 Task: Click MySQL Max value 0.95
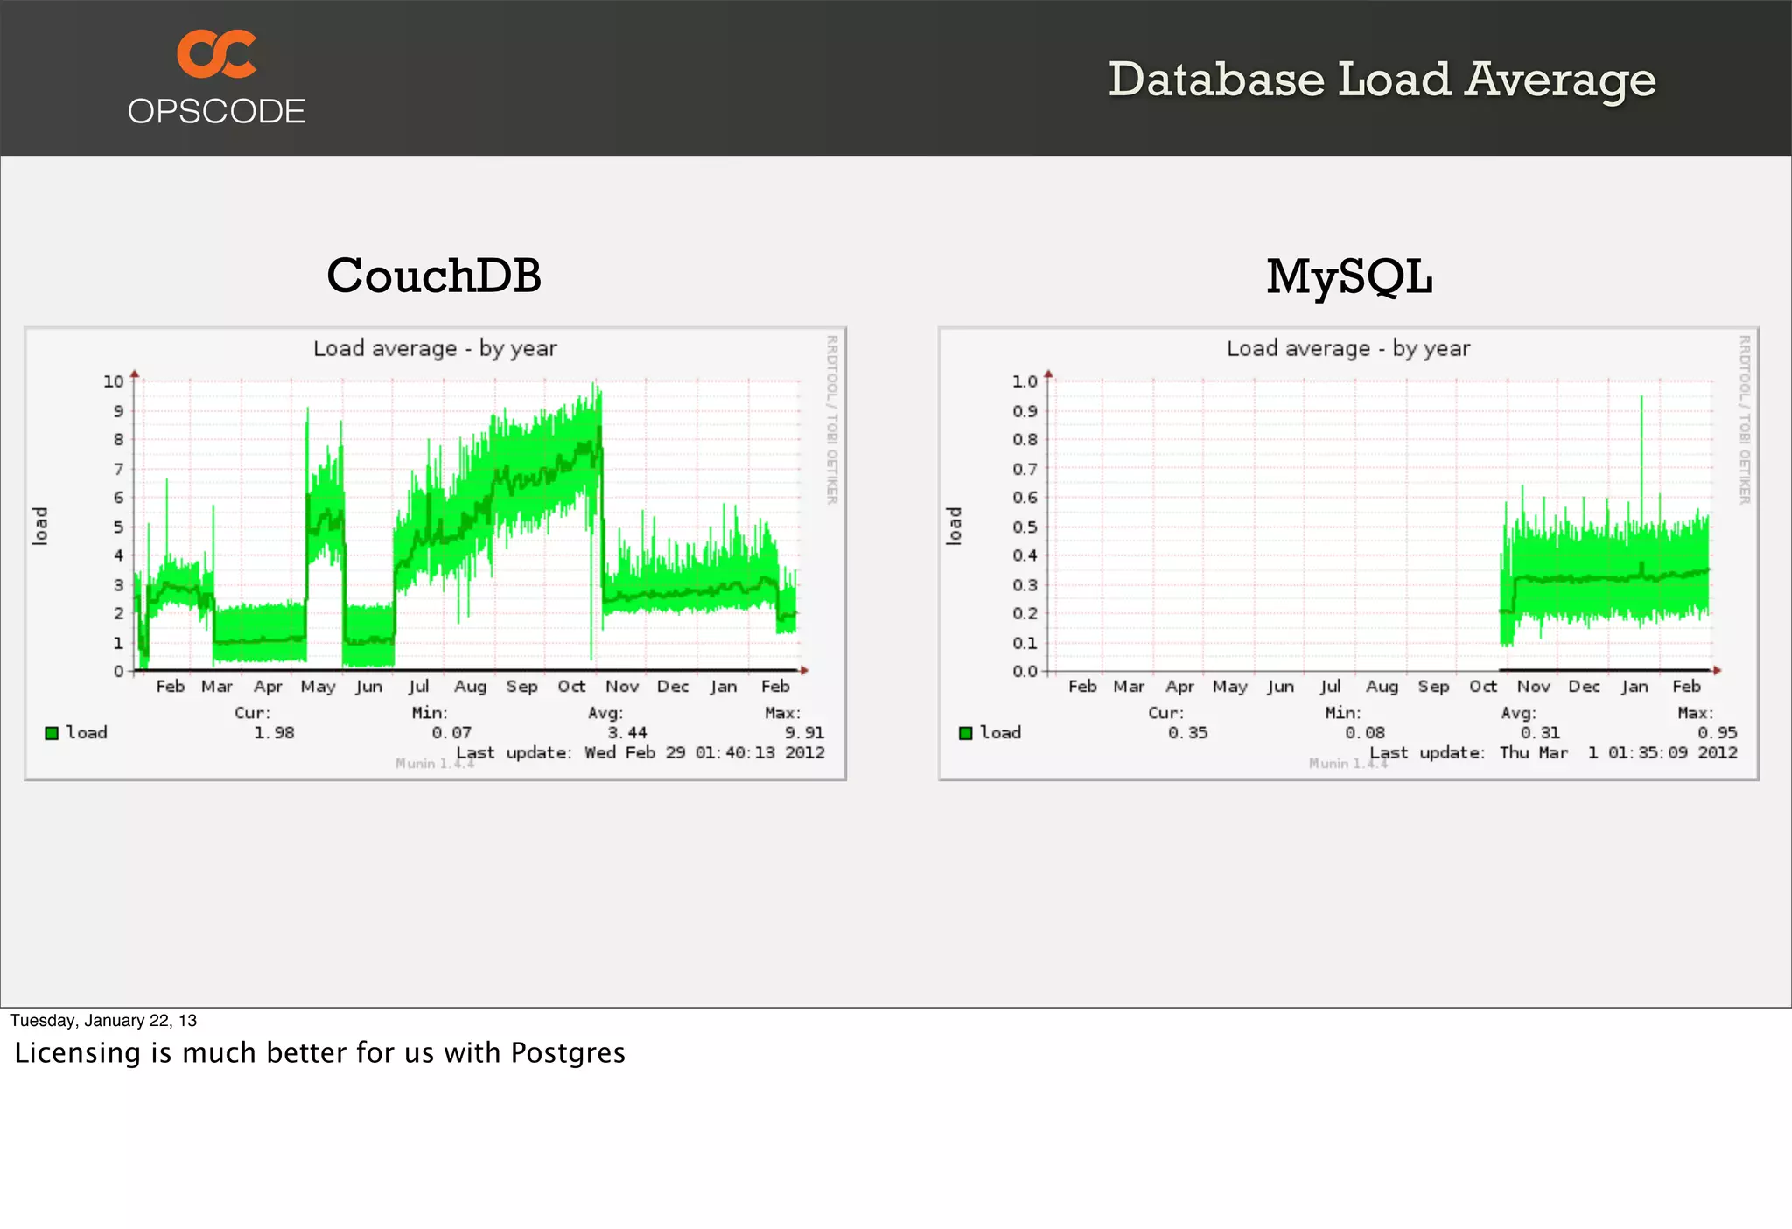point(1718,733)
